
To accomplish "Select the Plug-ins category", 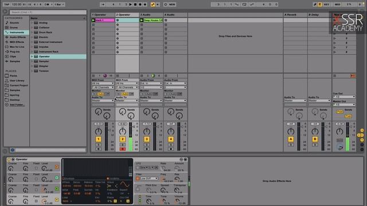I will (x=17, y=51).
